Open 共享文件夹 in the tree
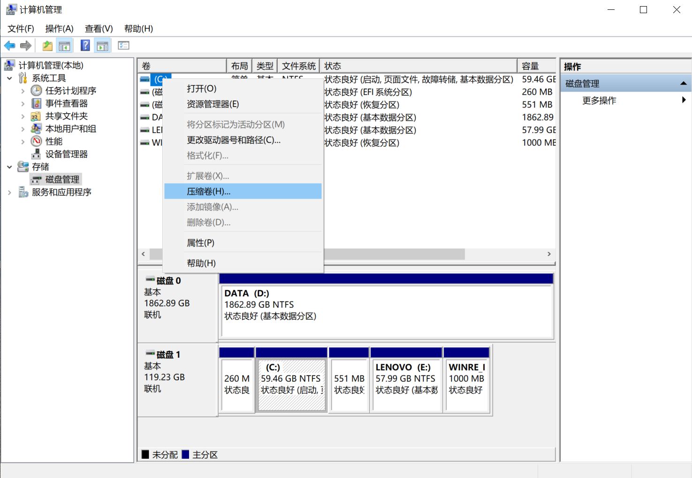 pyautogui.click(x=66, y=116)
